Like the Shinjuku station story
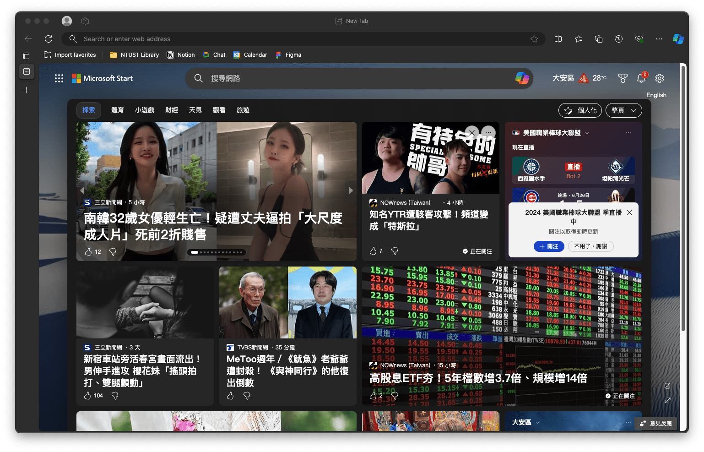Image resolution: width=704 pixels, height=452 pixels. pyautogui.click(x=88, y=396)
